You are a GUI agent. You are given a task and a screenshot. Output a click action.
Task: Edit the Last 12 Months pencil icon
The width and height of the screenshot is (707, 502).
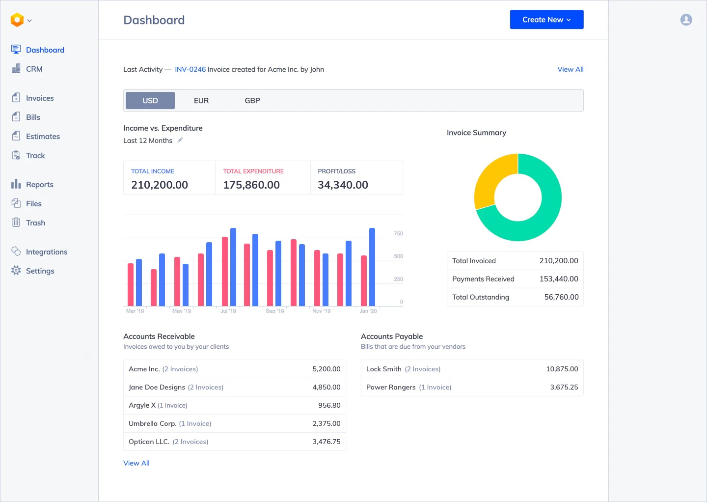[x=180, y=140]
